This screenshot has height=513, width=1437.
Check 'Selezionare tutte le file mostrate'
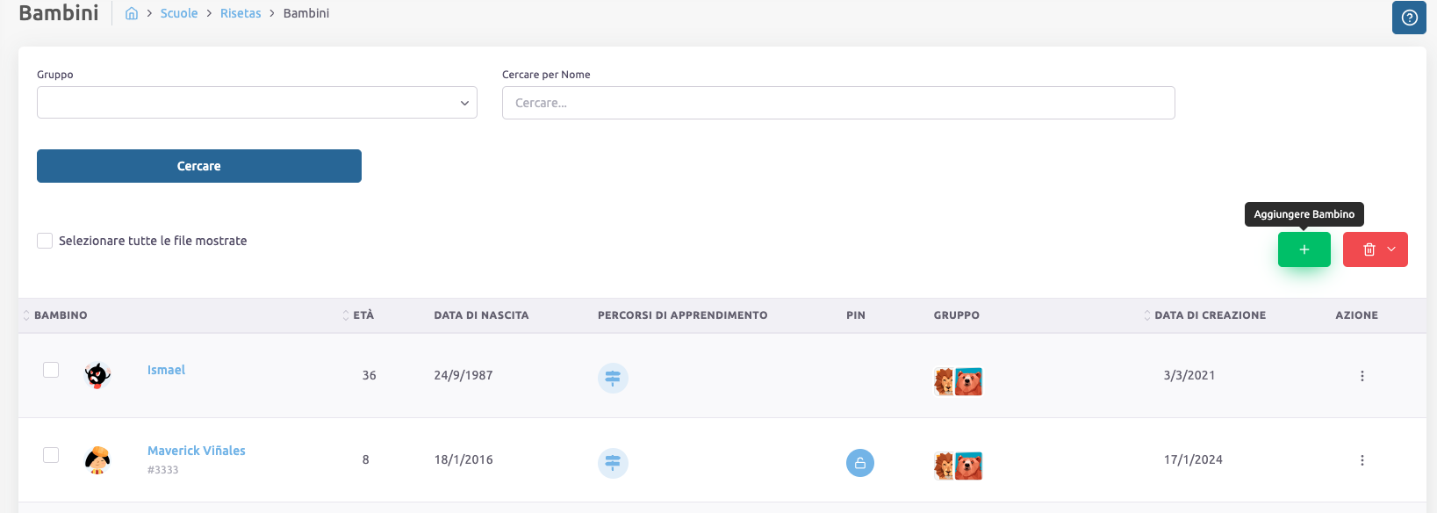(x=45, y=241)
